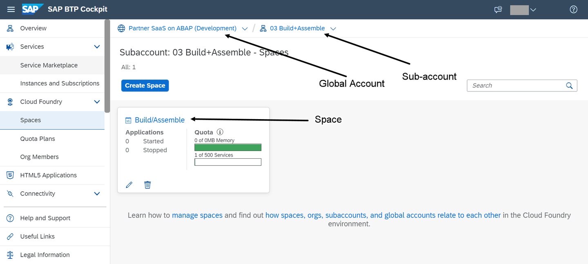Collapse the Services section chevron

pos(97,47)
